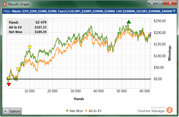Click the blue end-point dots on graph

click(151, 34)
